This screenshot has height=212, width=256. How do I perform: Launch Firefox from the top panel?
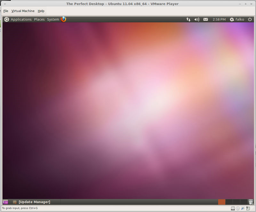[63, 19]
